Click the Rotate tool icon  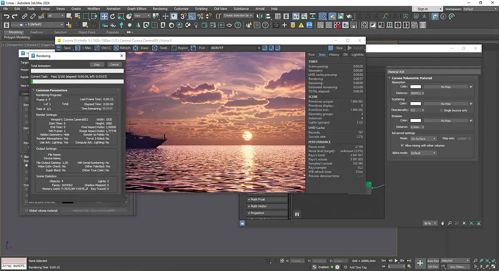[x=113, y=16]
